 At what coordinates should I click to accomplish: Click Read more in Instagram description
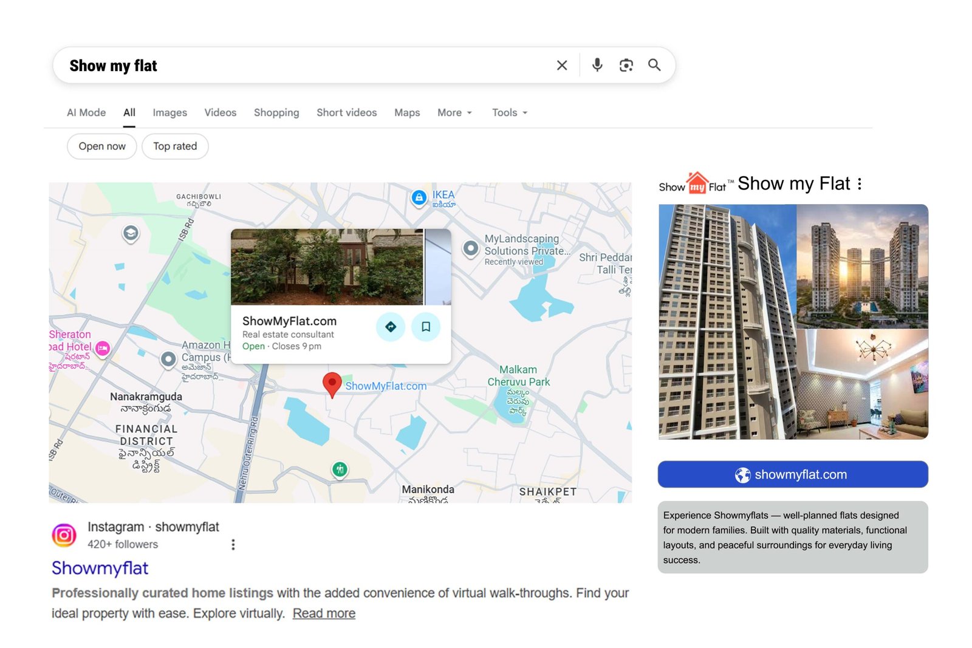[324, 613]
